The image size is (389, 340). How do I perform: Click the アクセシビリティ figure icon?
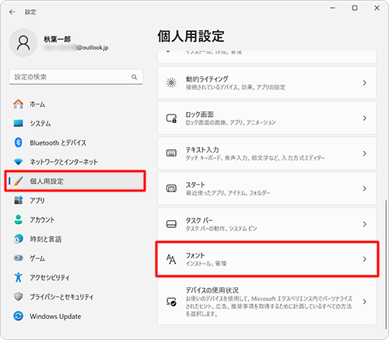pyautogui.click(x=18, y=277)
